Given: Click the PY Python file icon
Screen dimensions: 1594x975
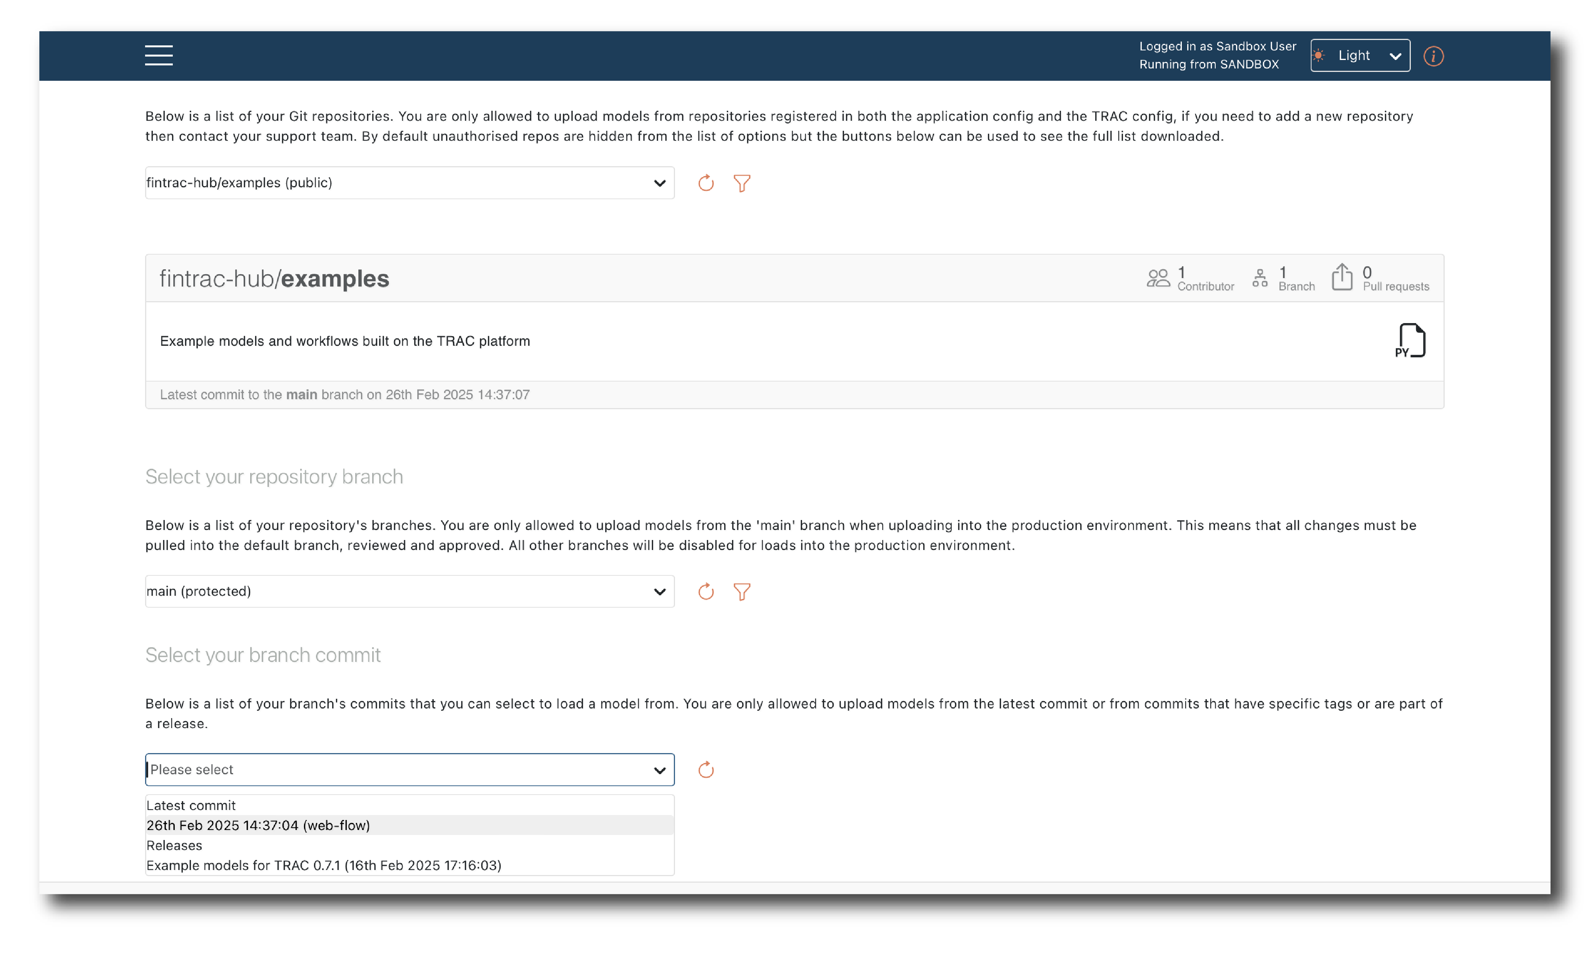Looking at the screenshot, I should [1410, 341].
